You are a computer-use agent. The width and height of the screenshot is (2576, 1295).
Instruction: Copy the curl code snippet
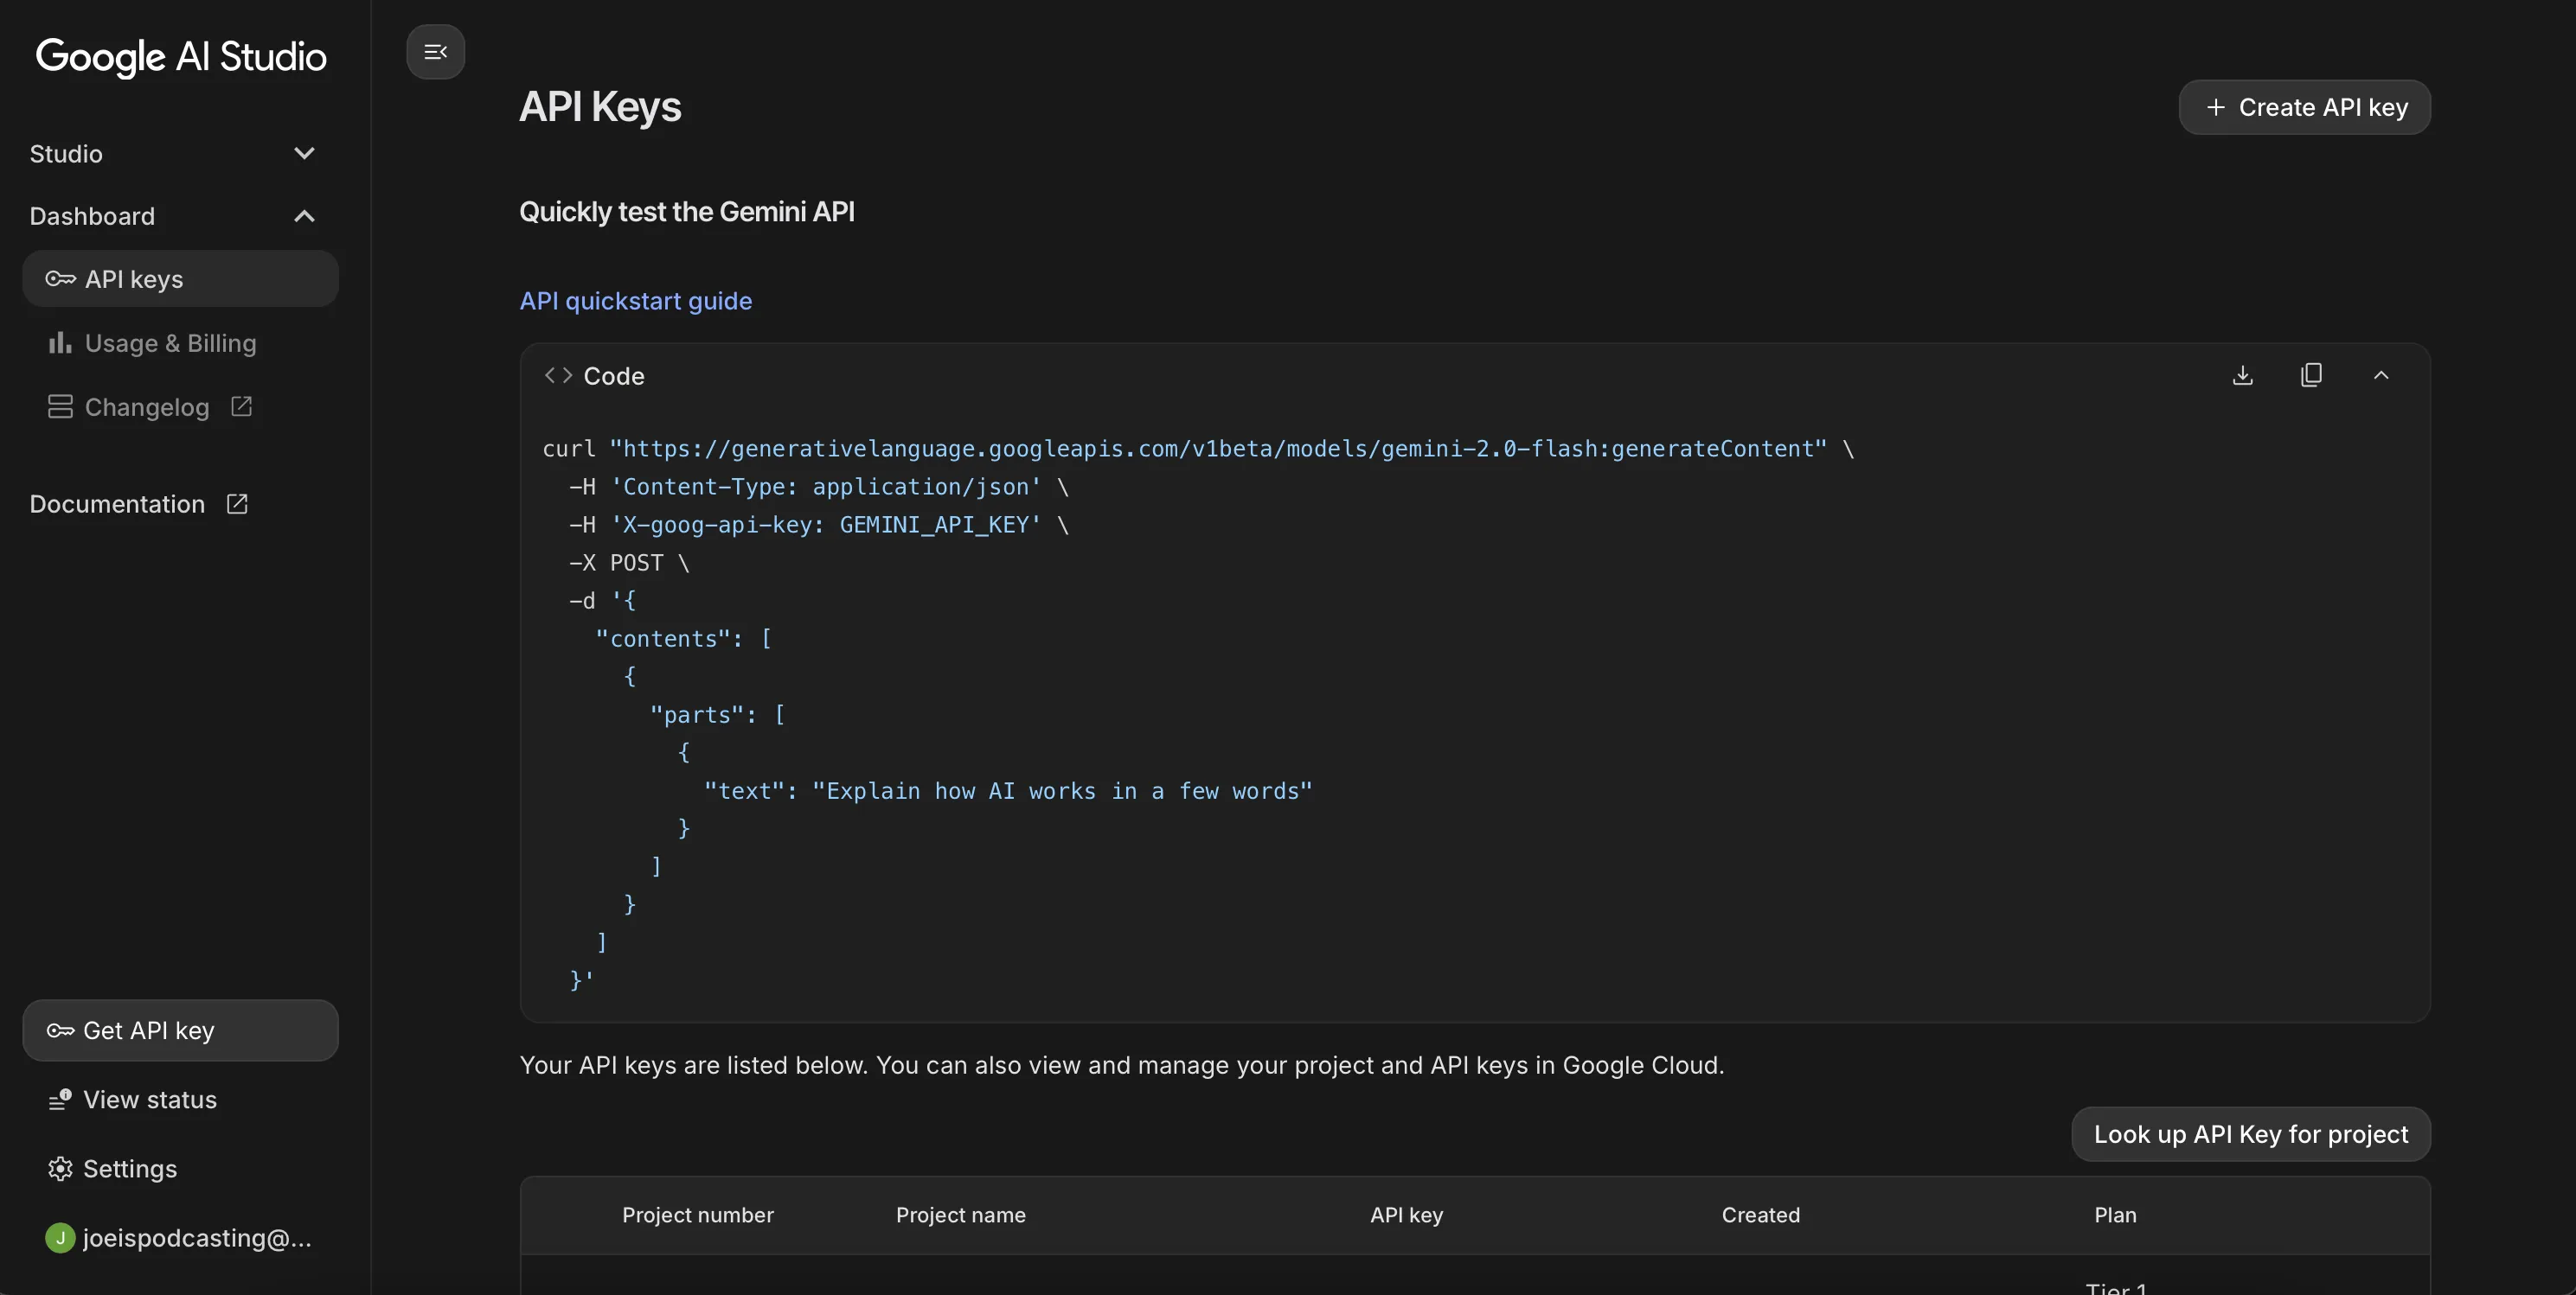click(2312, 374)
